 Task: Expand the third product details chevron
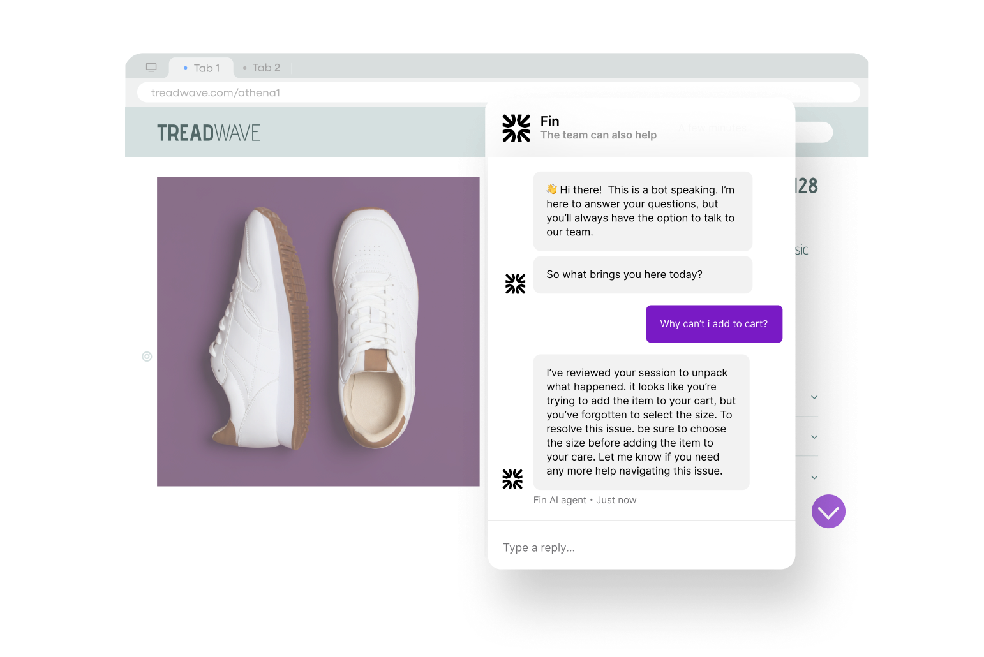click(814, 477)
